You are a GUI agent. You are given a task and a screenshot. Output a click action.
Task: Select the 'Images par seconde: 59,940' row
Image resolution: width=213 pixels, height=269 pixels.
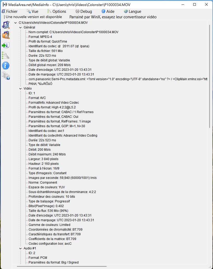point(63,178)
